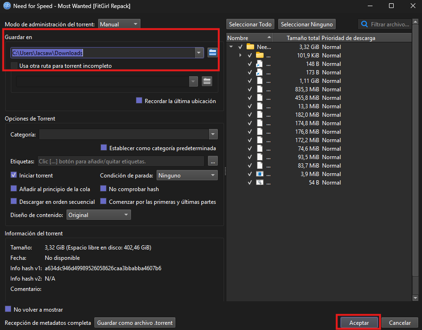Click shortcut file icon in 173 B row
422x330 pixels.
[x=259, y=72]
